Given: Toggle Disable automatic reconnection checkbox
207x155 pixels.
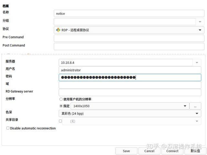Looking at the screenshot, I should click(8, 128).
